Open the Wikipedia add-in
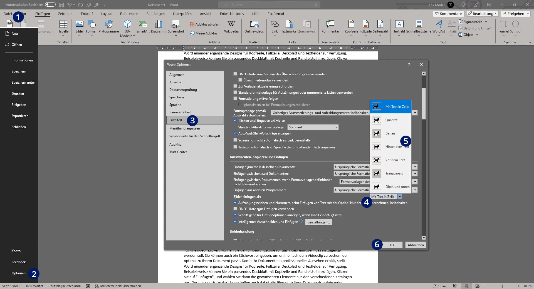Viewport: 534px width, 289px height. pos(231,27)
